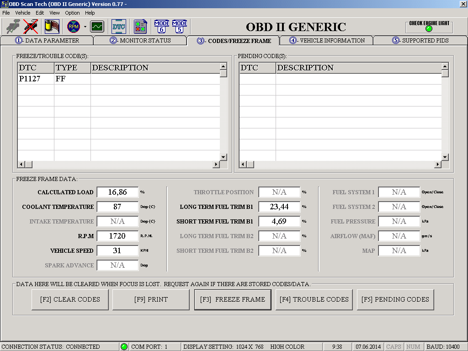This screenshot has height=351, width=468.
Task: Open the Supported PIDs tab
Action: (x=420, y=40)
